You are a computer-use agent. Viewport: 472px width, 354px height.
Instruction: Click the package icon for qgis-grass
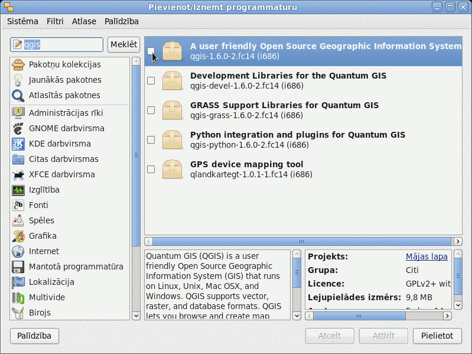pos(172,110)
